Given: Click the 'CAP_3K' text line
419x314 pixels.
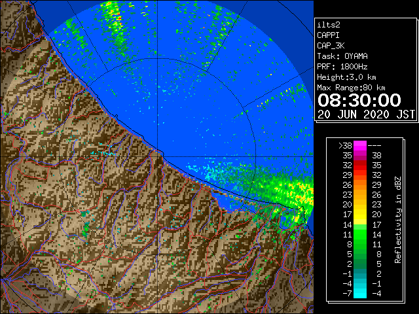Looking at the screenshot, I should click(x=331, y=46).
